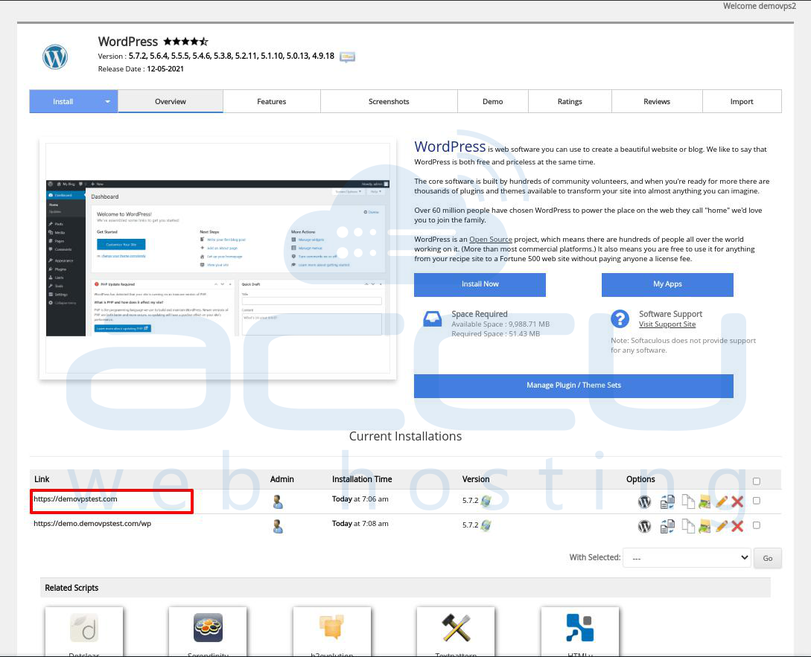This screenshot has height=657, width=811.
Task: Click the Version column header
Action: click(476, 479)
